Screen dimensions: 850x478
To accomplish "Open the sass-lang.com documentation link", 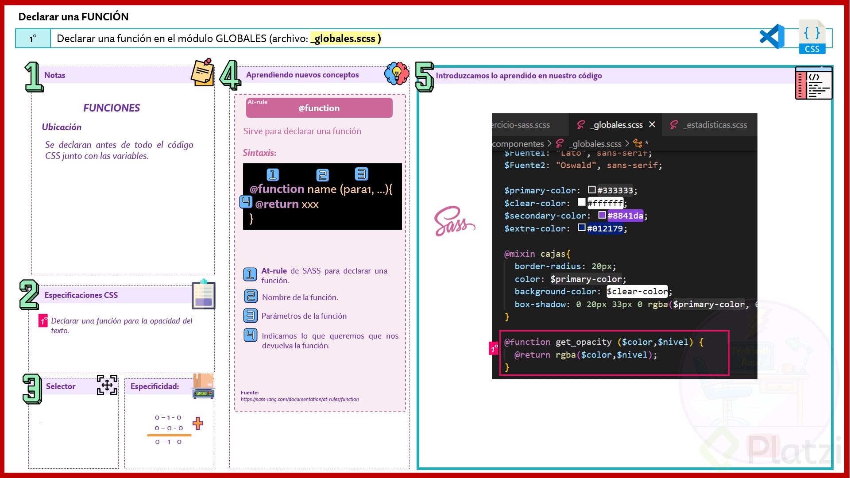I will tap(300, 399).
